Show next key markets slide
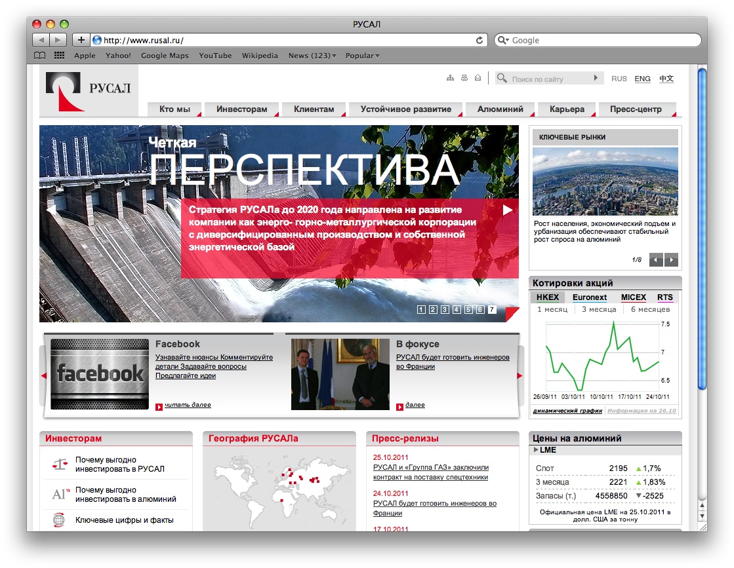The height and width of the screenshot is (568, 734). pyautogui.click(x=671, y=260)
